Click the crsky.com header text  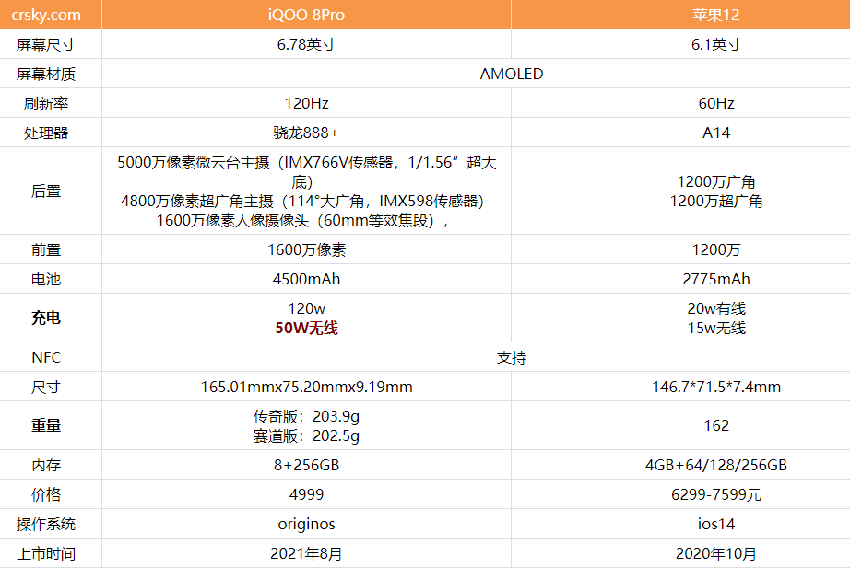[46, 15]
